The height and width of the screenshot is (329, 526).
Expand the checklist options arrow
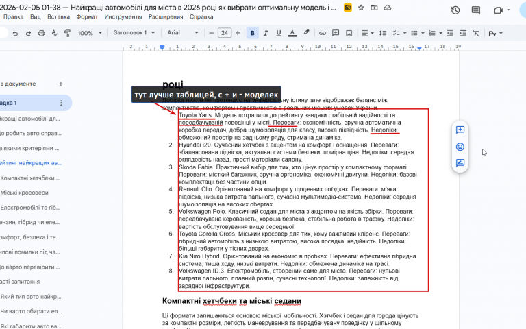[405, 33]
